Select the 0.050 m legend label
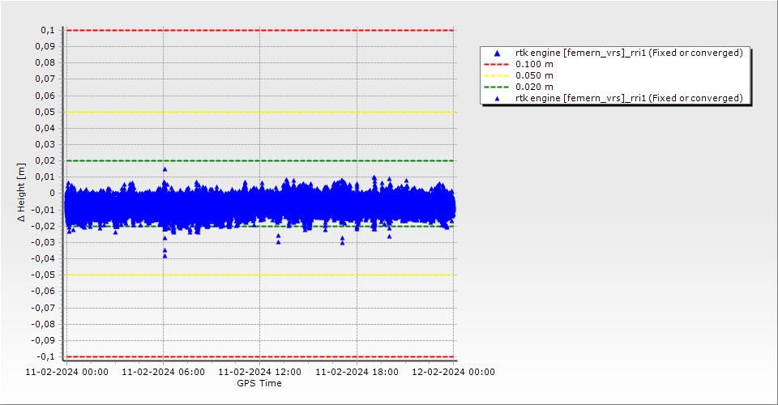Viewport: 778px width, 405px height. click(535, 75)
